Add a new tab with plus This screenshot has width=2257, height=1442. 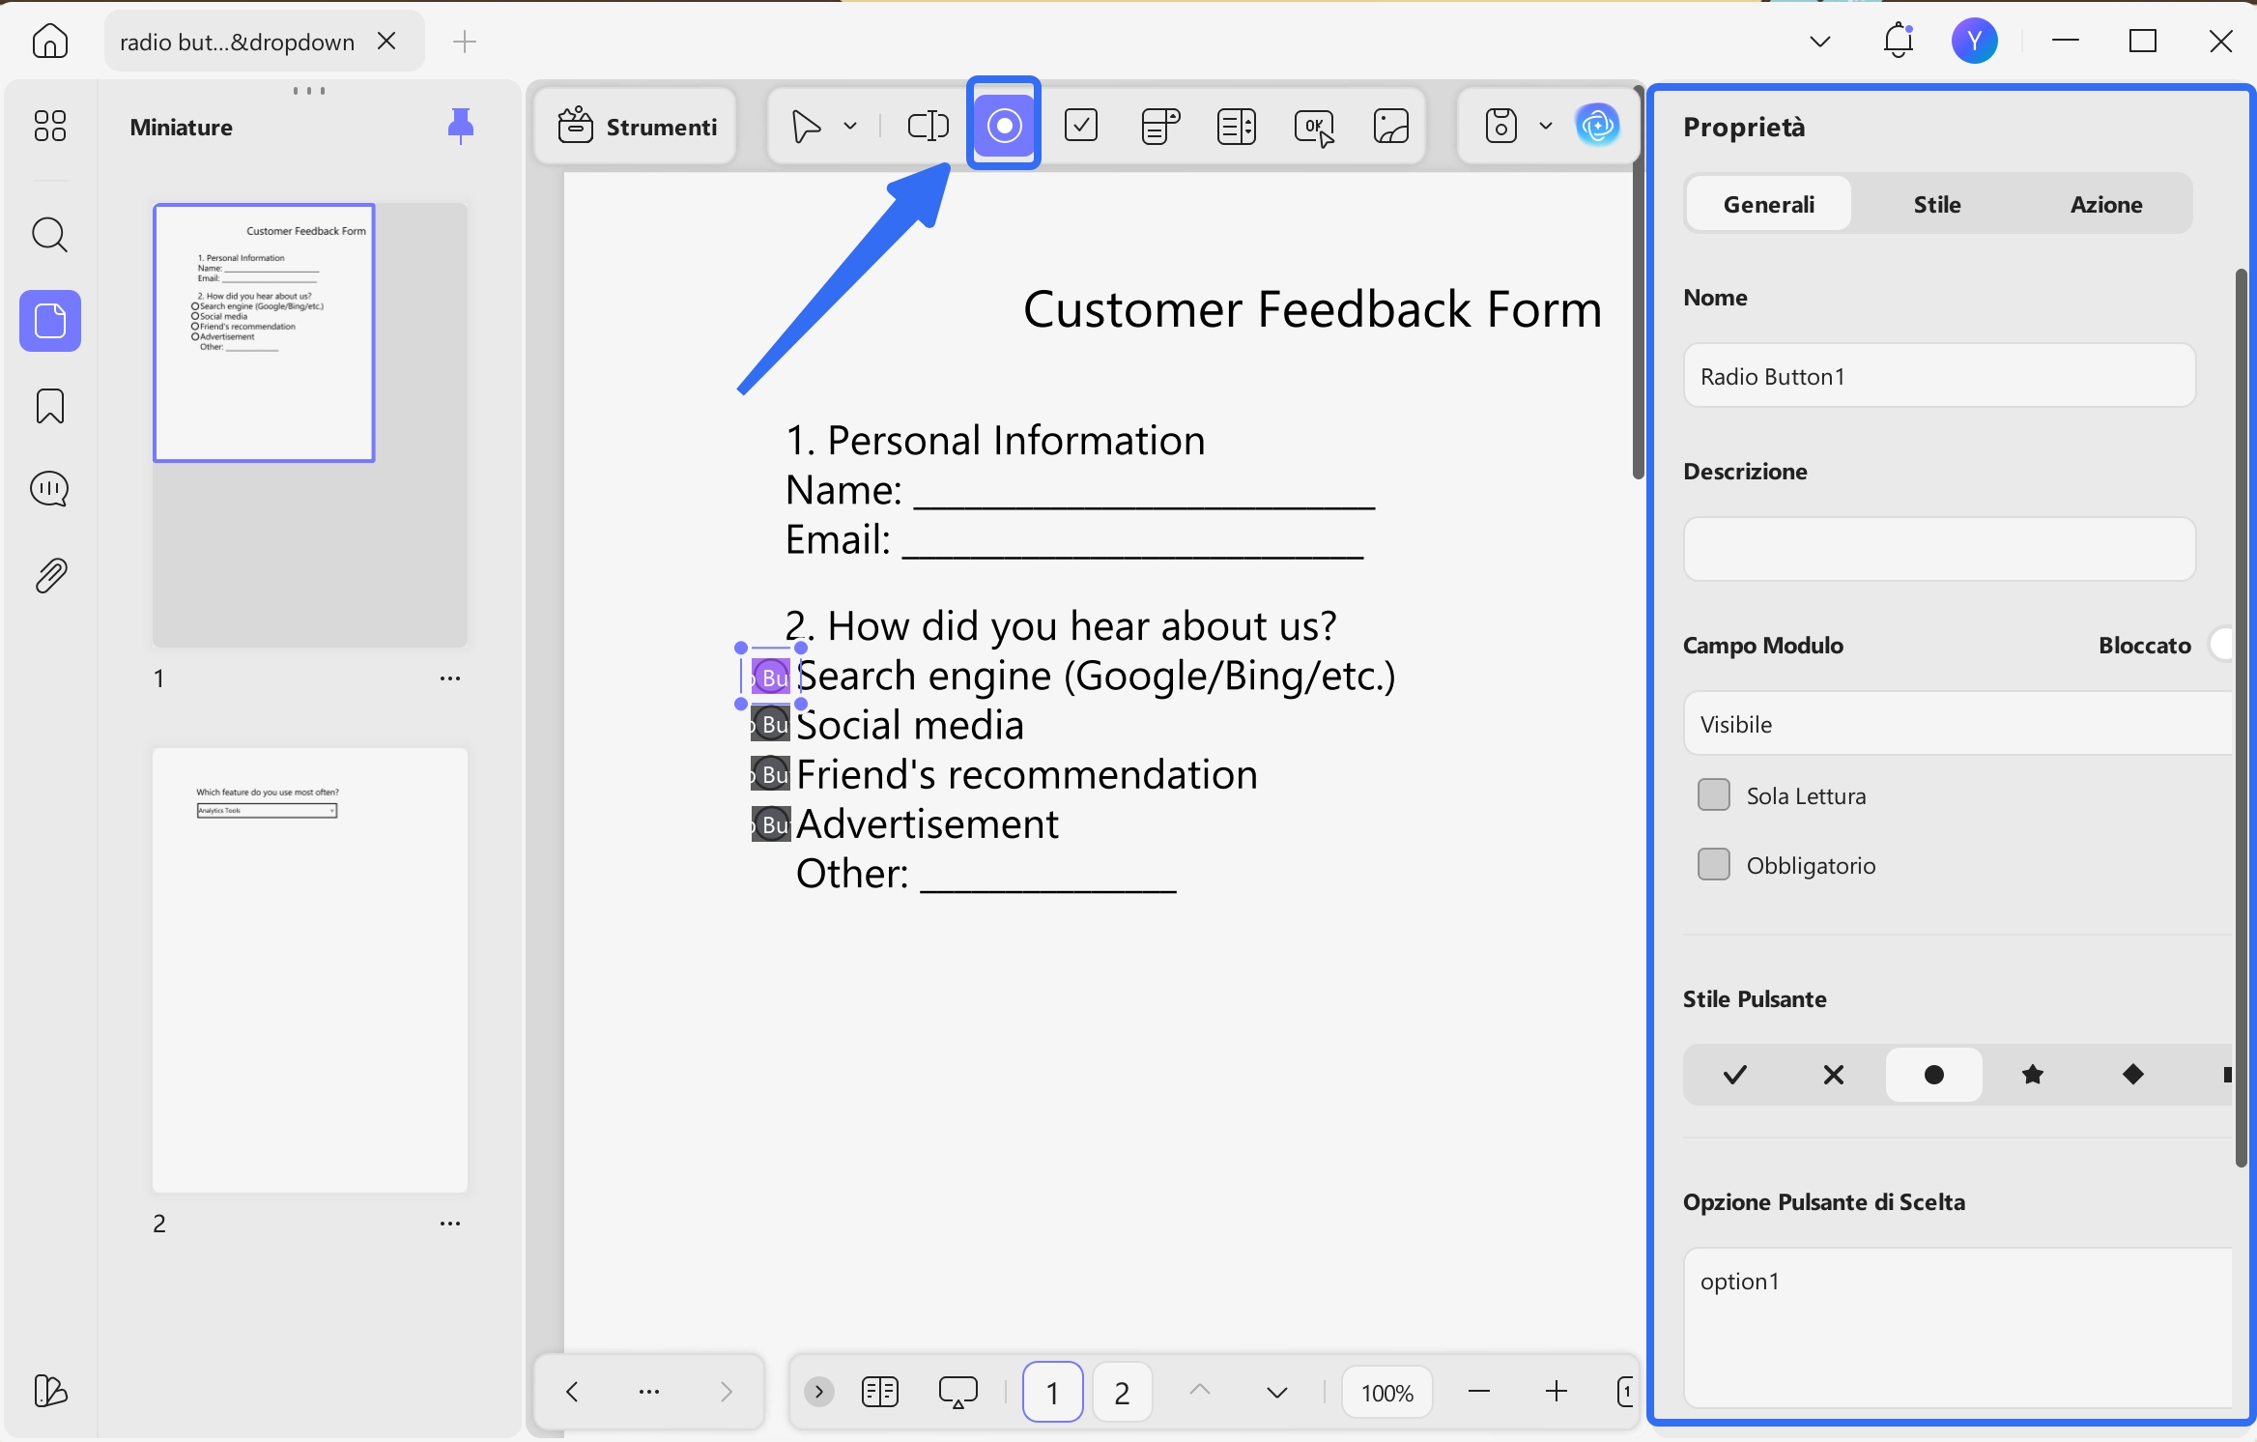[465, 41]
